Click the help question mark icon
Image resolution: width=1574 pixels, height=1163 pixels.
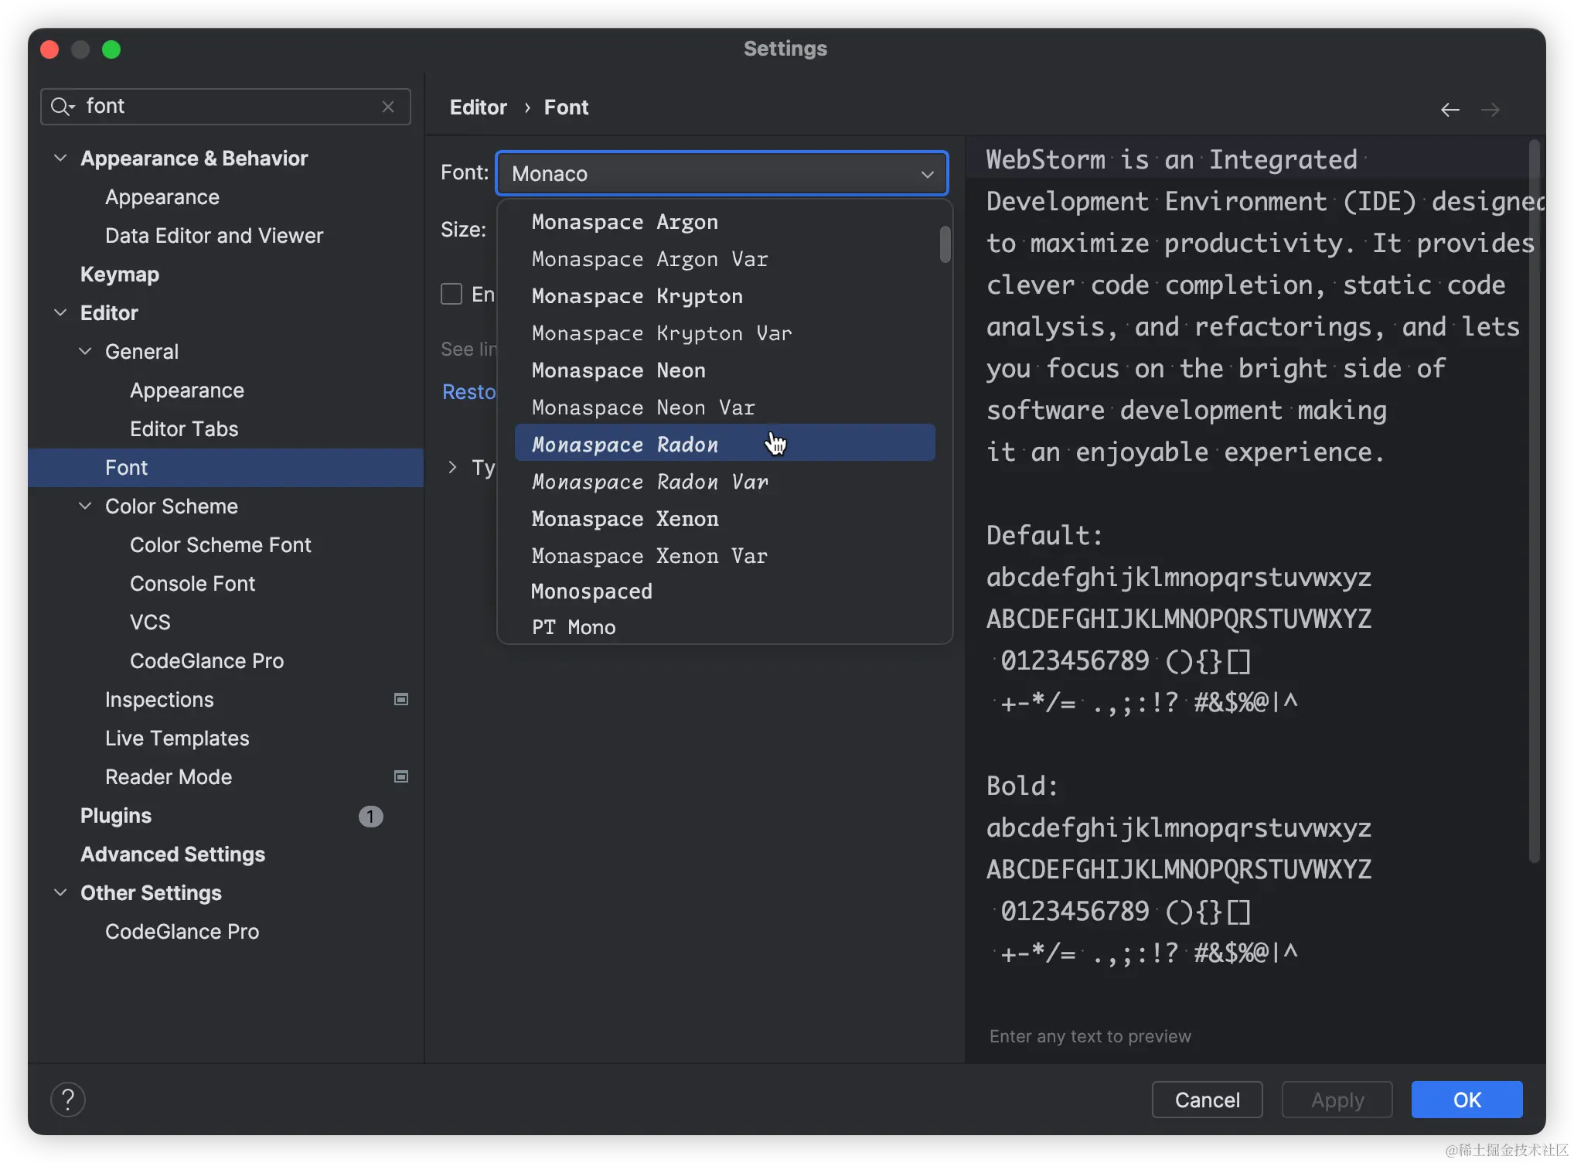click(68, 1099)
